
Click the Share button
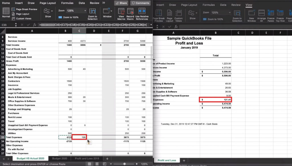pyautogui.click(x=121, y=3)
